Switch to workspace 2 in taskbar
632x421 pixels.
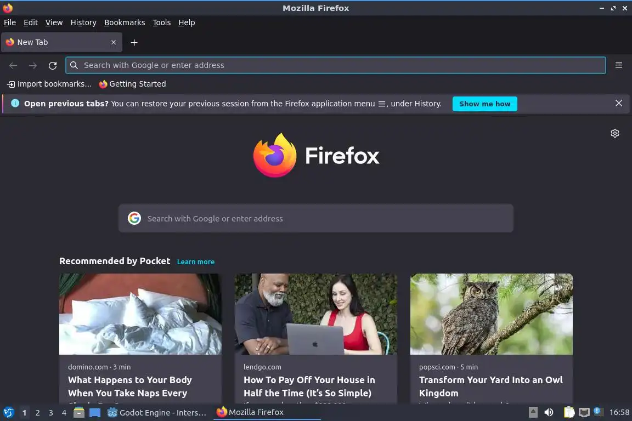[x=37, y=413]
